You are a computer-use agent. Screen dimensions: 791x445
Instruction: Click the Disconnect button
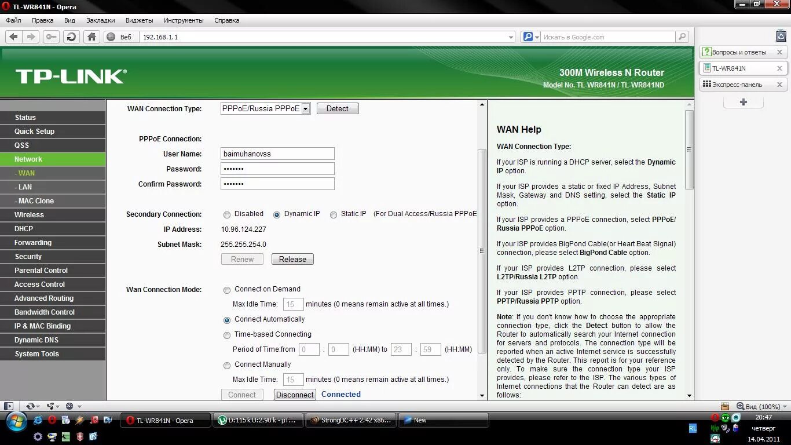click(295, 395)
